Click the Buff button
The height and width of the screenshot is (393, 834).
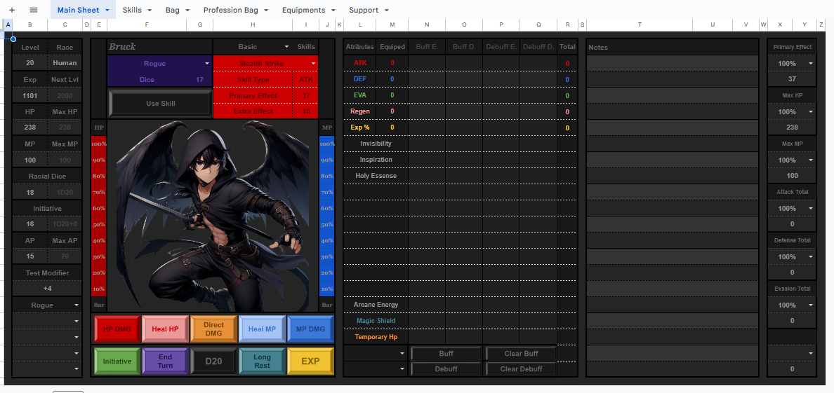[x=446, y=354]
